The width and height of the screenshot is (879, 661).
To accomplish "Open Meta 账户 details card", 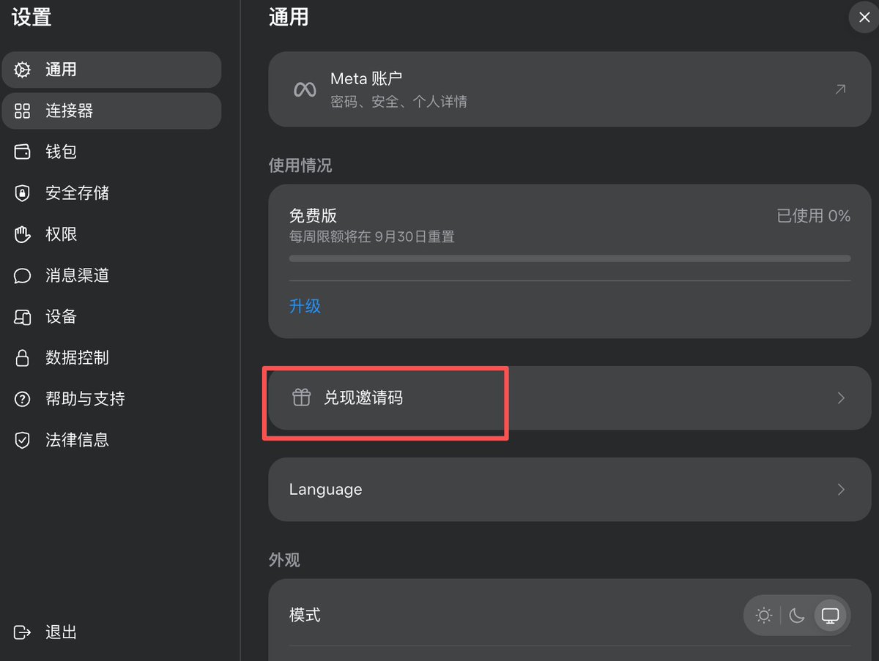I will [570, 89].
